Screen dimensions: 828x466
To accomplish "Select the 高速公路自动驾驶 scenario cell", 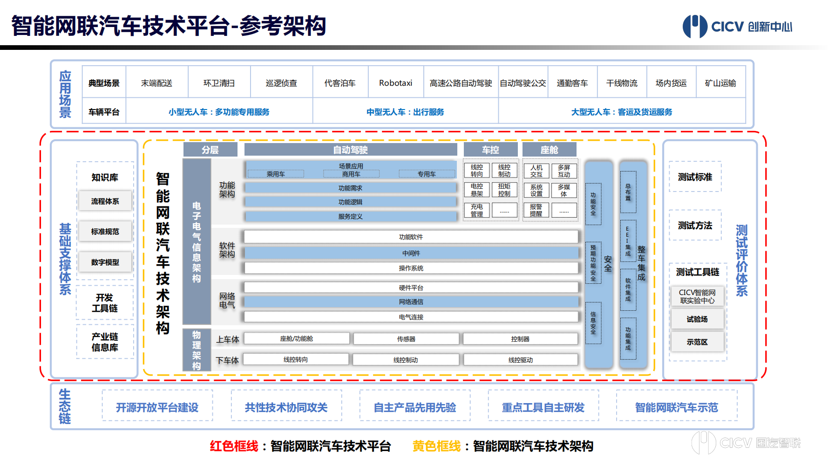I will (461, 83).
